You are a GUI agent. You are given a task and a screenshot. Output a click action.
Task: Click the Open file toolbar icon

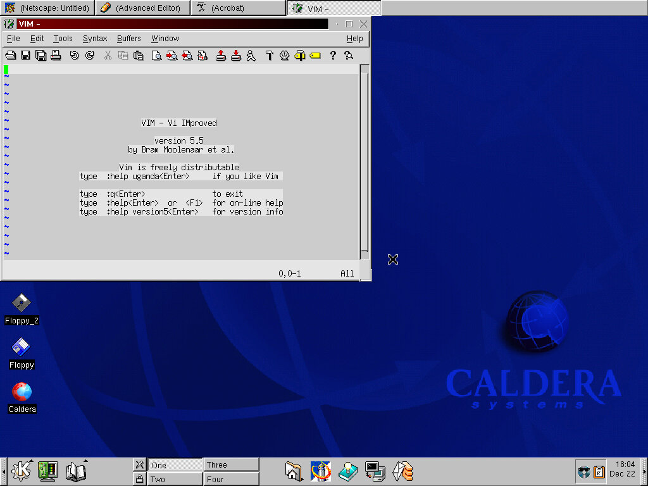[11, 56]
